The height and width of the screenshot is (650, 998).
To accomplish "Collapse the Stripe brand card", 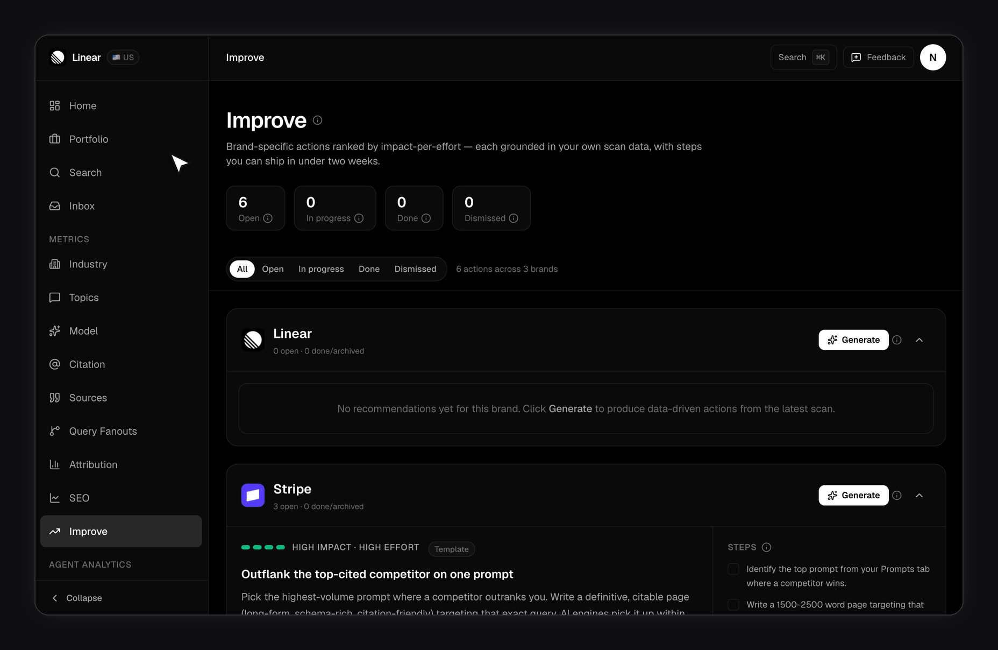I will click(x=919, y=496).
